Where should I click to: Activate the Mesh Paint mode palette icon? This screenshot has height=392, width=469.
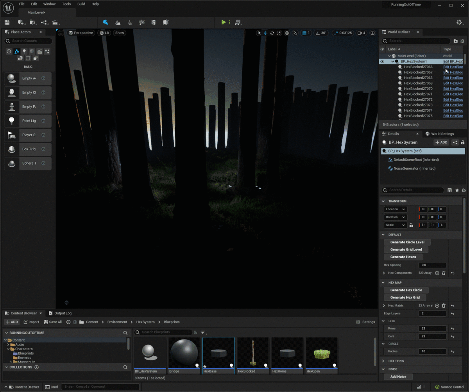point(141,22)
